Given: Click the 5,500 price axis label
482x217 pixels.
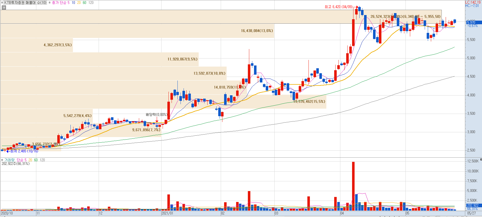Looking at the screenshot, I should (471, 40).
